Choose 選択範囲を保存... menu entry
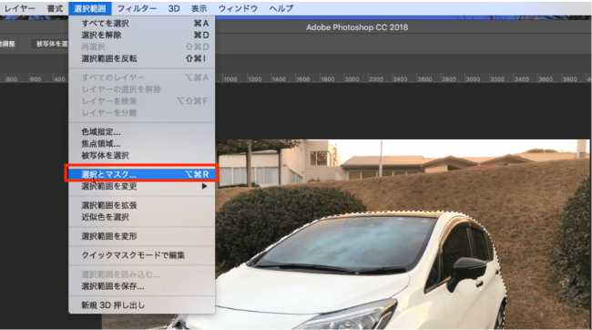This screenshot has width=592, height=330. pyautogui.click(x=141, y=286)
